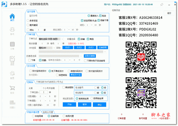Open the 优惠卷选择 dropdown
178x126 pixels.
[x=60, y=56]
